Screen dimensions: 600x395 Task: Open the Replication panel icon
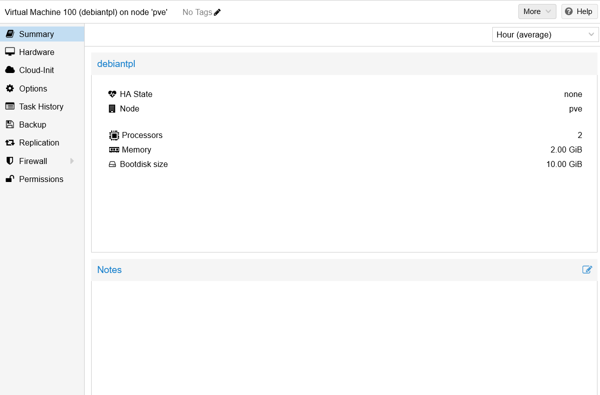11,142
